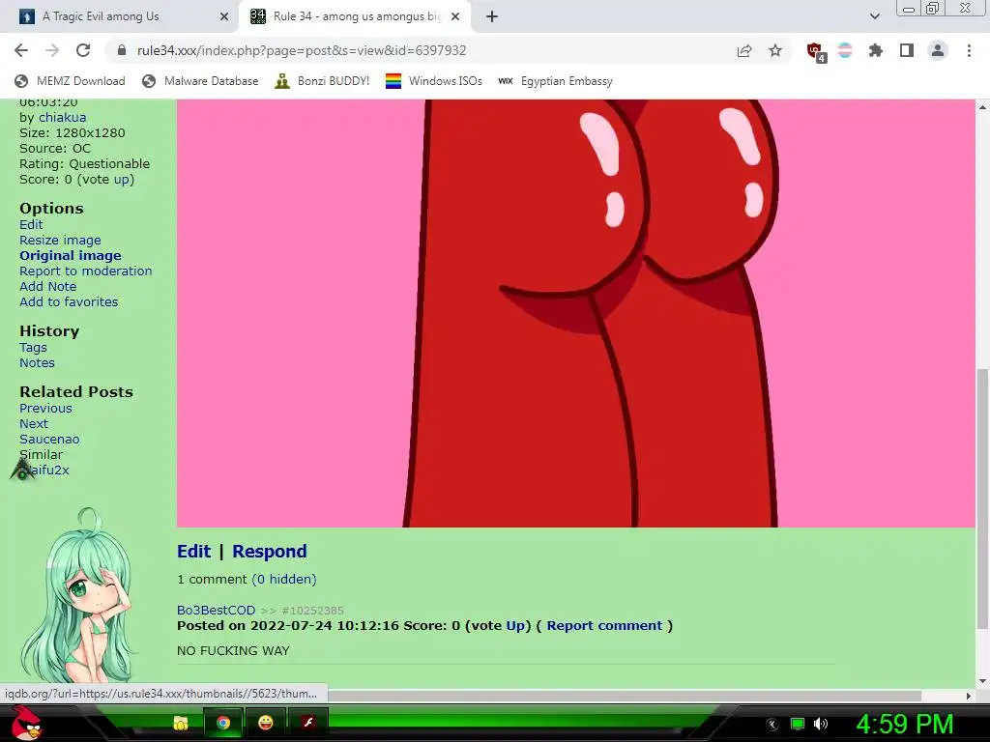Go back to the previous page
This screenshot has height=742, width=990.
(x=21, y=50)
